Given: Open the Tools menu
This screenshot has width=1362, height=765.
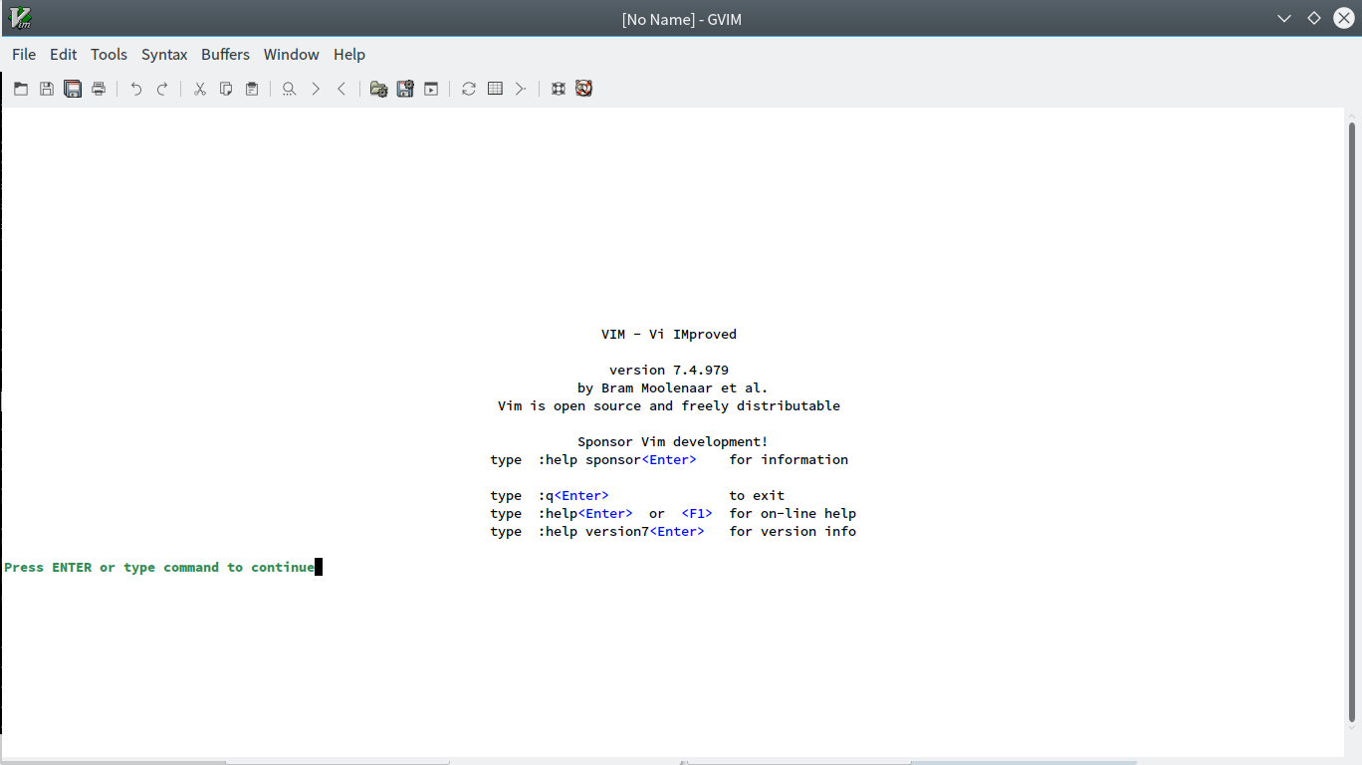Looking at the screenshot, I should tap(110, 55).
